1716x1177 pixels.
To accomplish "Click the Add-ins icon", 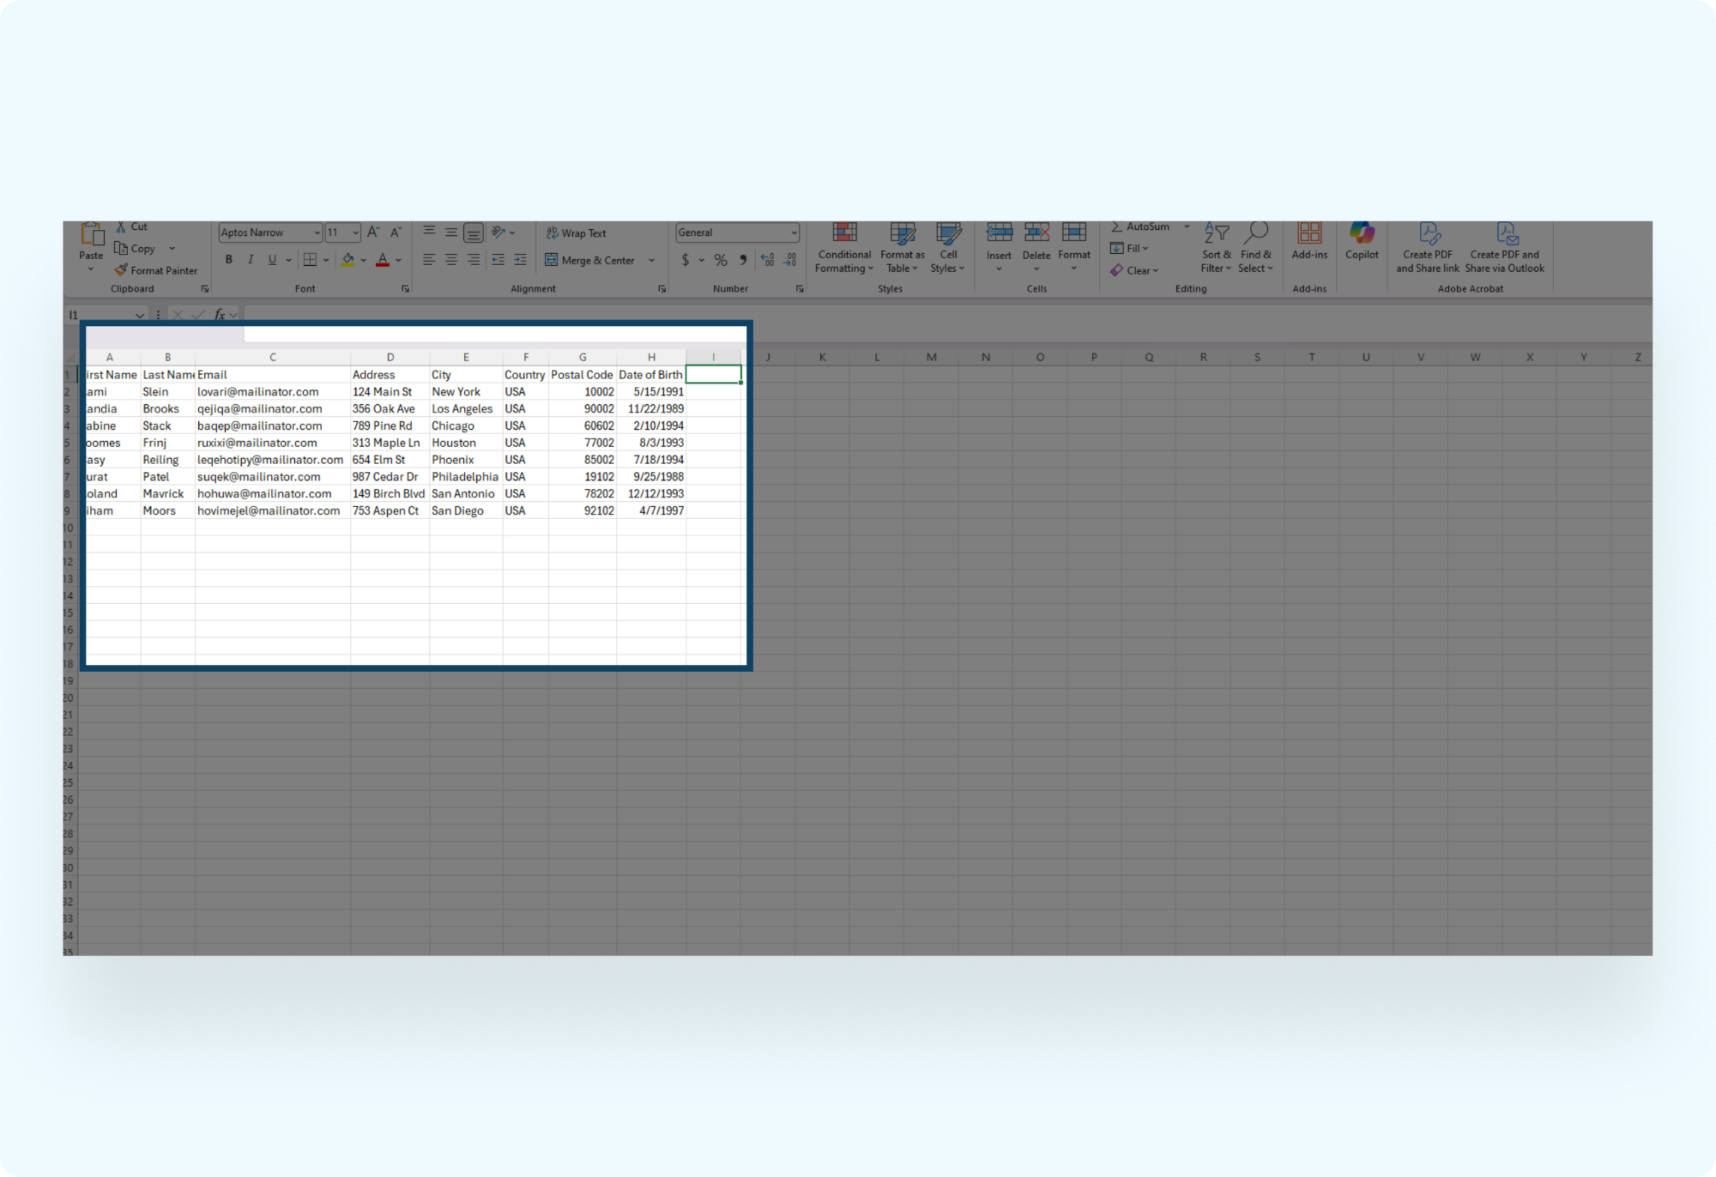I will pos(1309,233).
